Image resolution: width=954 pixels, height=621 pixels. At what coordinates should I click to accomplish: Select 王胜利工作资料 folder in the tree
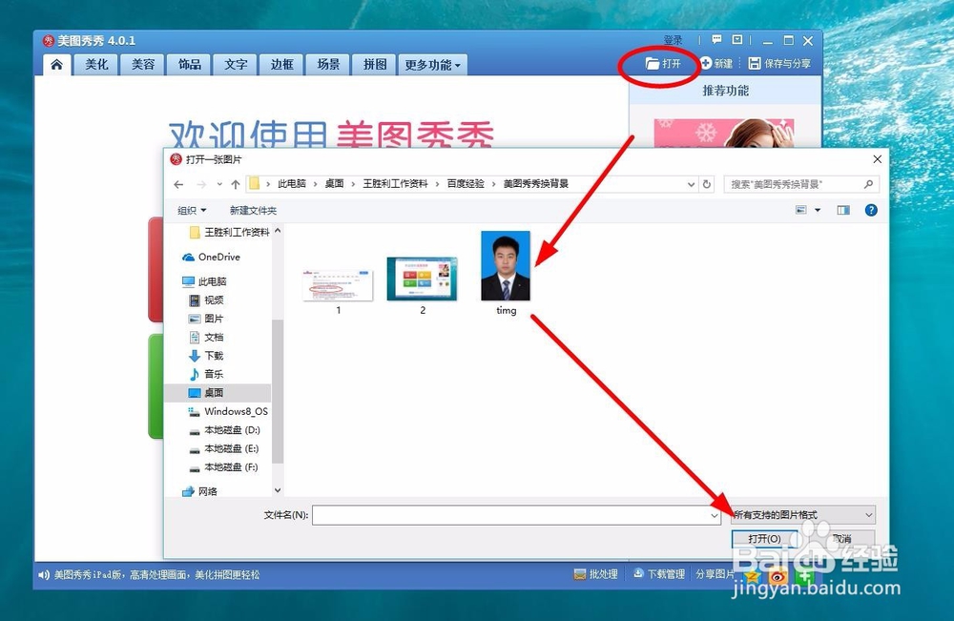click(x=229, y=233)
